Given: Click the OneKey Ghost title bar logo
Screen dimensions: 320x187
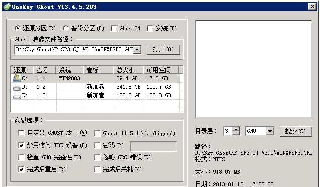Looking at the screenshot, I should [x=7, y=7].
